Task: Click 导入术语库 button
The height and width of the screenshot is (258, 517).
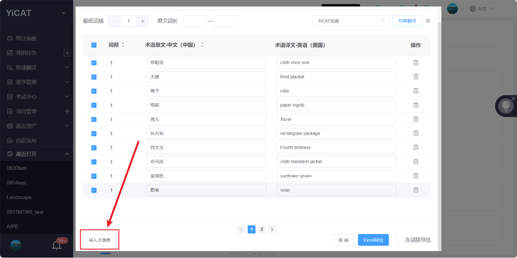Action: point(100,240)
